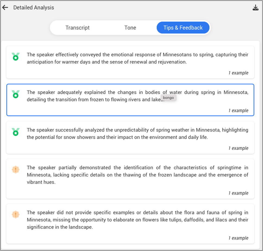Open '1 example' on bodies of water card

tap(238, 111)
